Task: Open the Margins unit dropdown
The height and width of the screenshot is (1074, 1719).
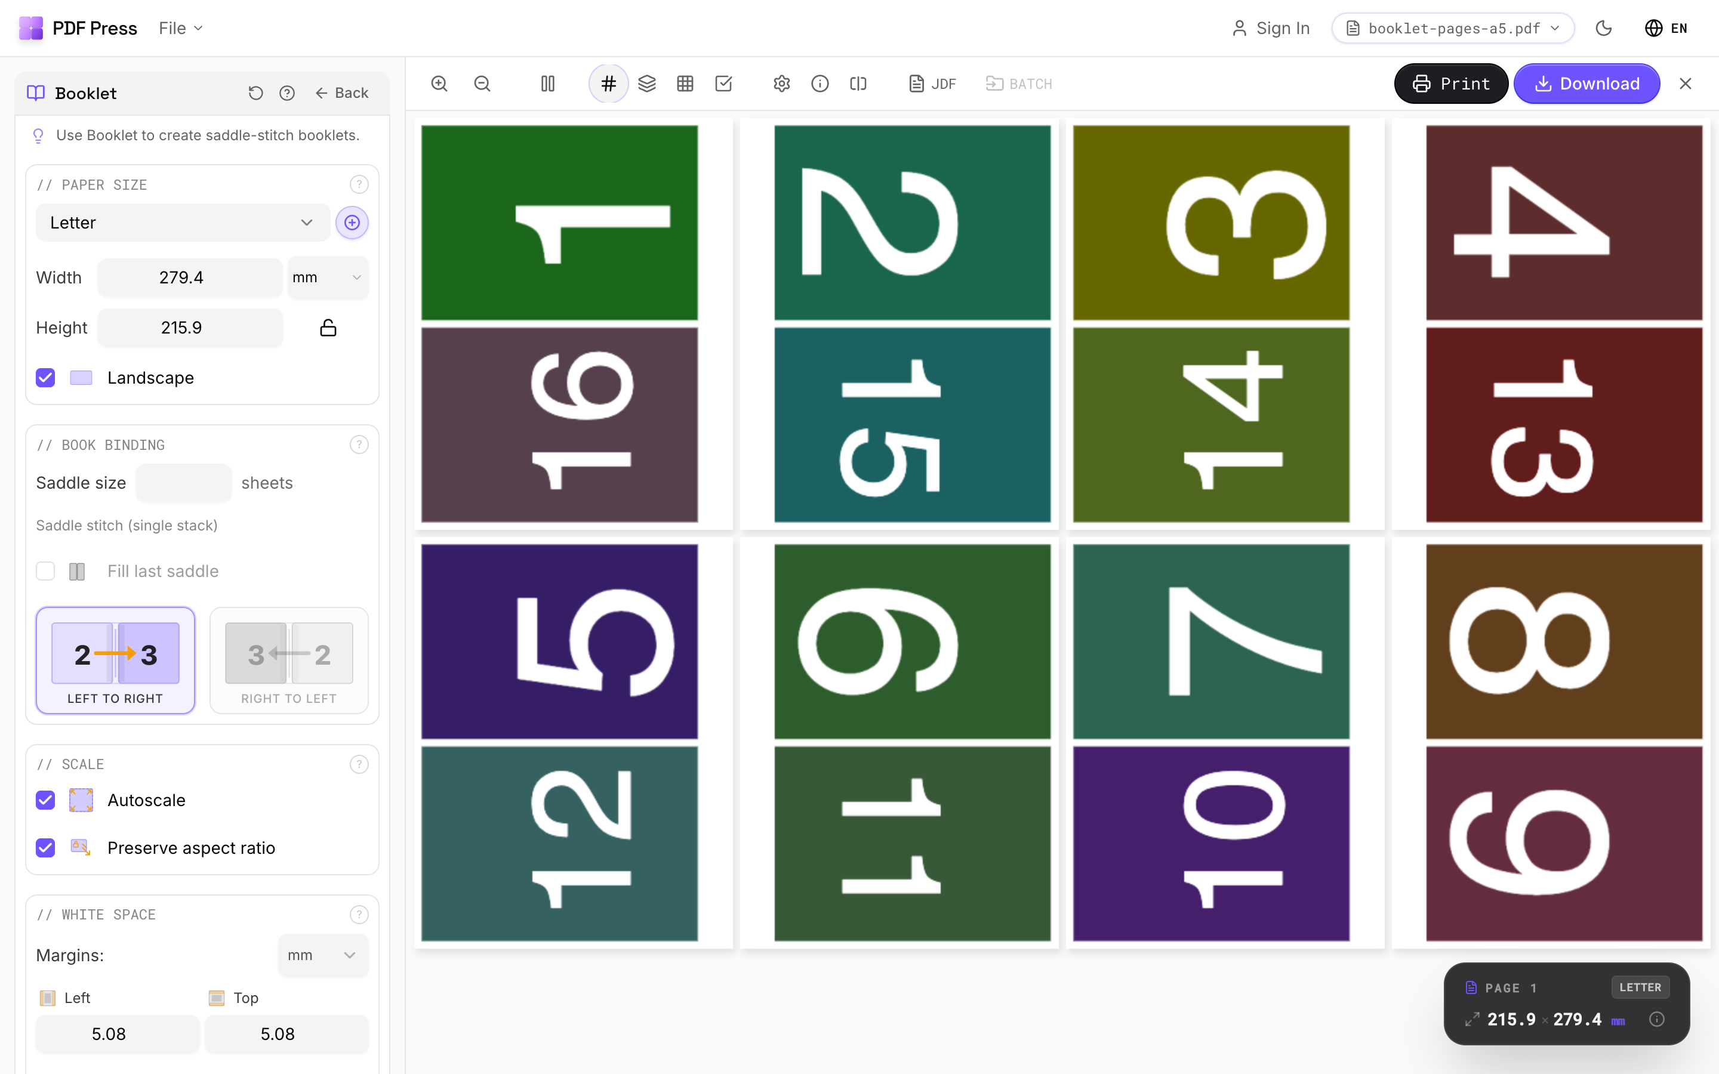Action: pyautogui.click(x=322, y=955)
